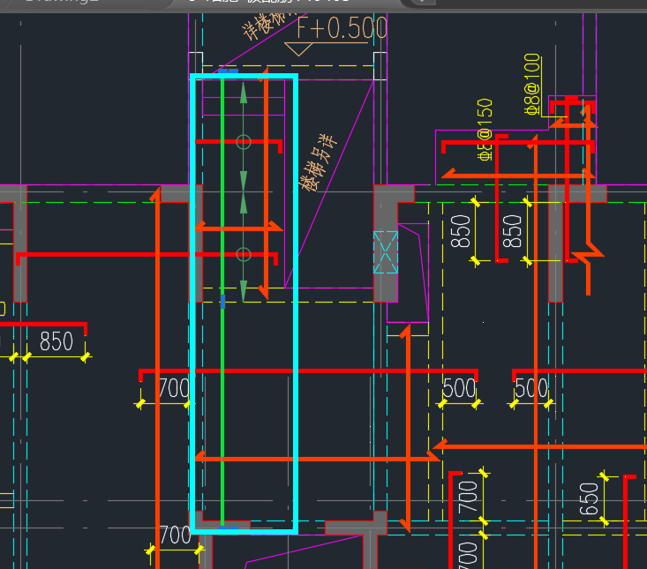Select the Φ8@100 rebar annotation

coord(533,84)
